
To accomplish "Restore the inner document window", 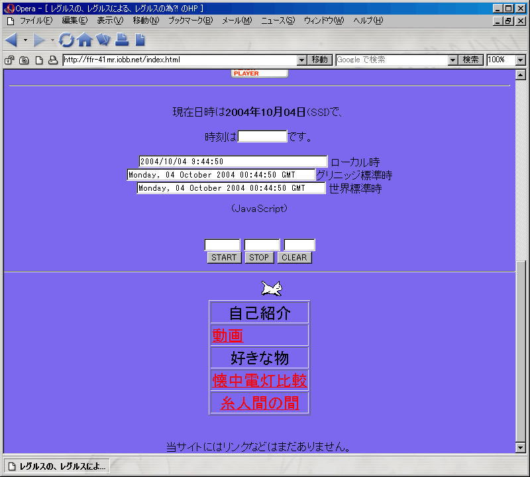I will tap(508, 21).
